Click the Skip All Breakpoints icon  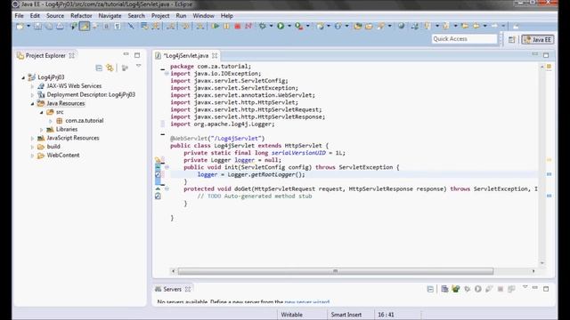point(131,26)
